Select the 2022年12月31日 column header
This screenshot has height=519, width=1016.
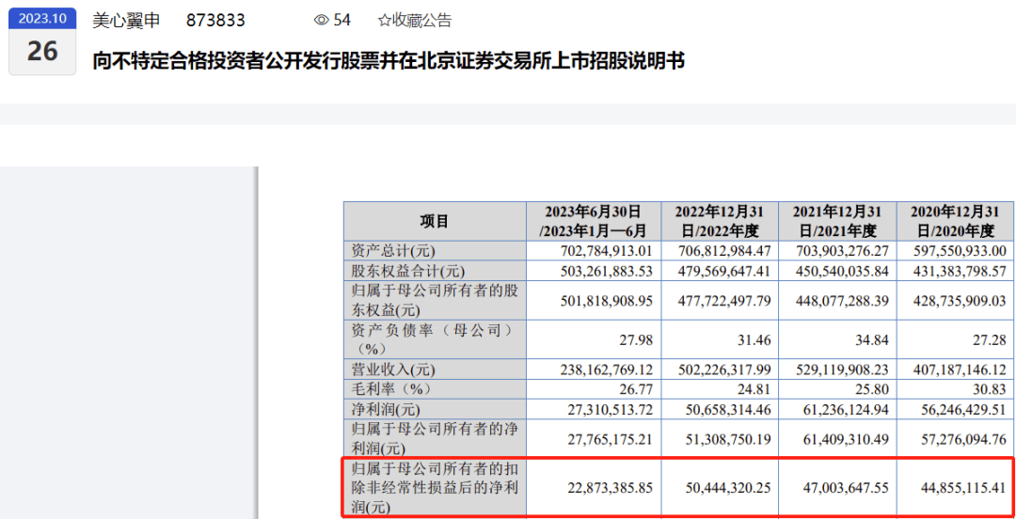[x=720, y=222]
